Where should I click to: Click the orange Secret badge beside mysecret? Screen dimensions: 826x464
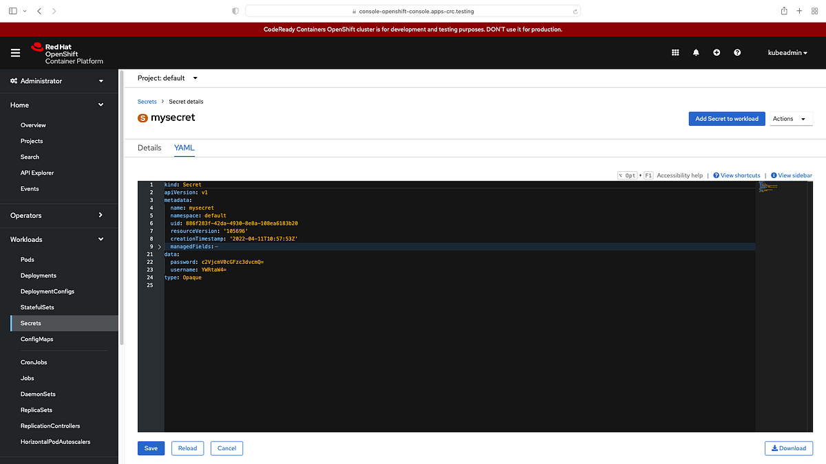pyautogui.click(x=142, y=118)
